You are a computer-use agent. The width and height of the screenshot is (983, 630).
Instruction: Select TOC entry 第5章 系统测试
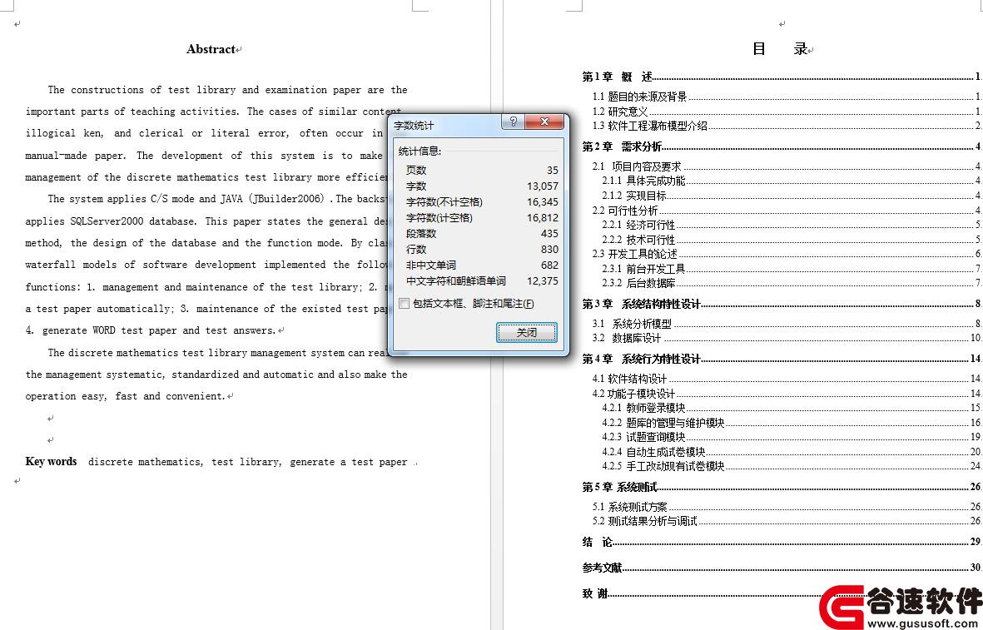point(781,487)
